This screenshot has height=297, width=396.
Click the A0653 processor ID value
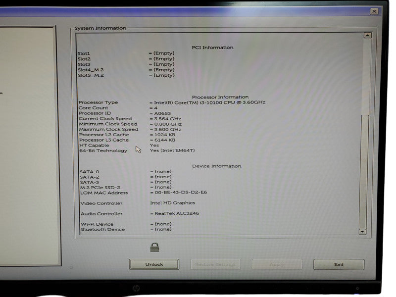click(162, 113)
